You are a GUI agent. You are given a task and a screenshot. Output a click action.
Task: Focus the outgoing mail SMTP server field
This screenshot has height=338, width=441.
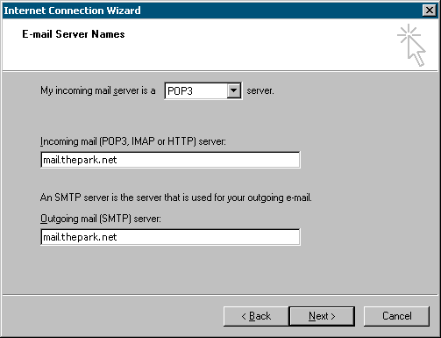[170, 237]
